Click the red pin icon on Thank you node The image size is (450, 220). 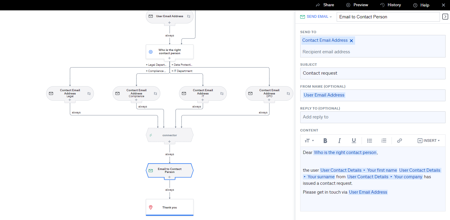[151, 208]
